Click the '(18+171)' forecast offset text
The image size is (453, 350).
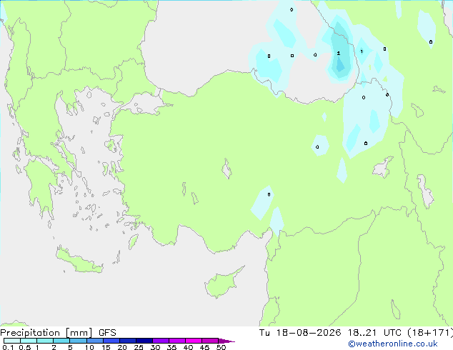tap(430, 333)
